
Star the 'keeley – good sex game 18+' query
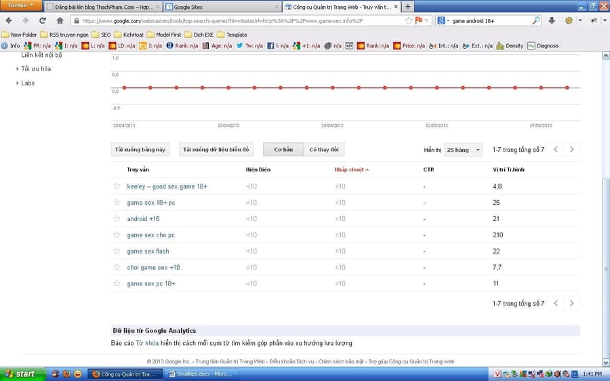coord(117,186)
